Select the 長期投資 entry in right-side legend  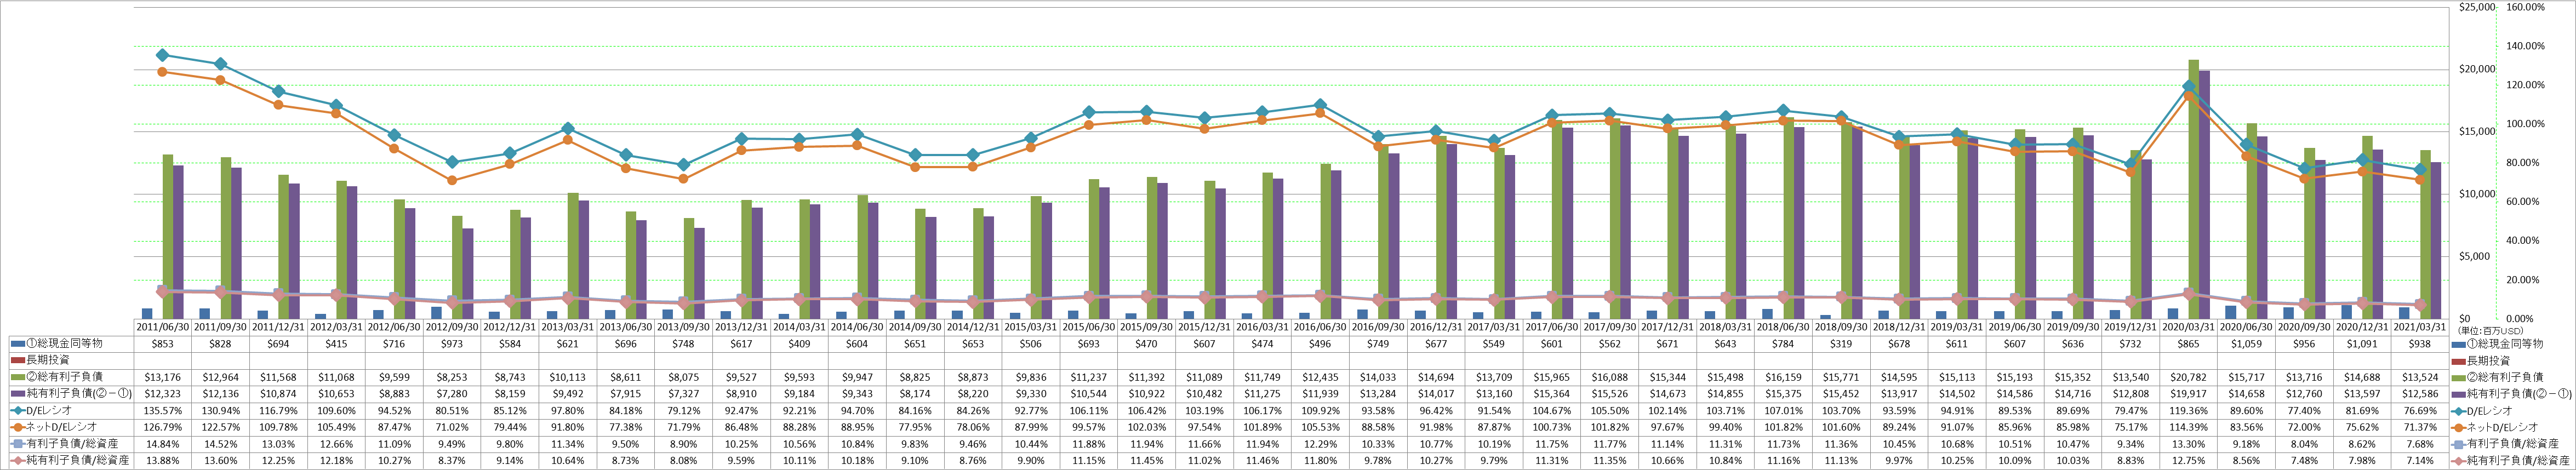pos(2488,360)
